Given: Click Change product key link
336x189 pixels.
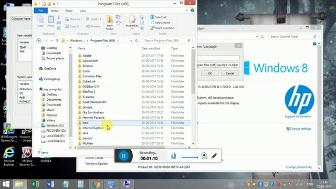Looking at the screenshot, I should coord(299,167).
